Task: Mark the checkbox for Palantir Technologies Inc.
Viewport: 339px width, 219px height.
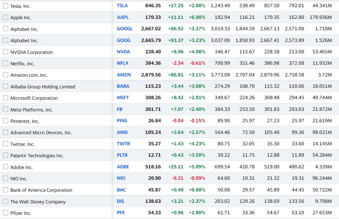Action: point(5,155)
